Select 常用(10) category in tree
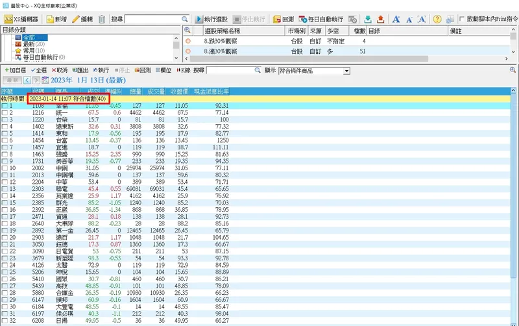The height and width of the screenshot is (326, 519). tap(35, 51)
